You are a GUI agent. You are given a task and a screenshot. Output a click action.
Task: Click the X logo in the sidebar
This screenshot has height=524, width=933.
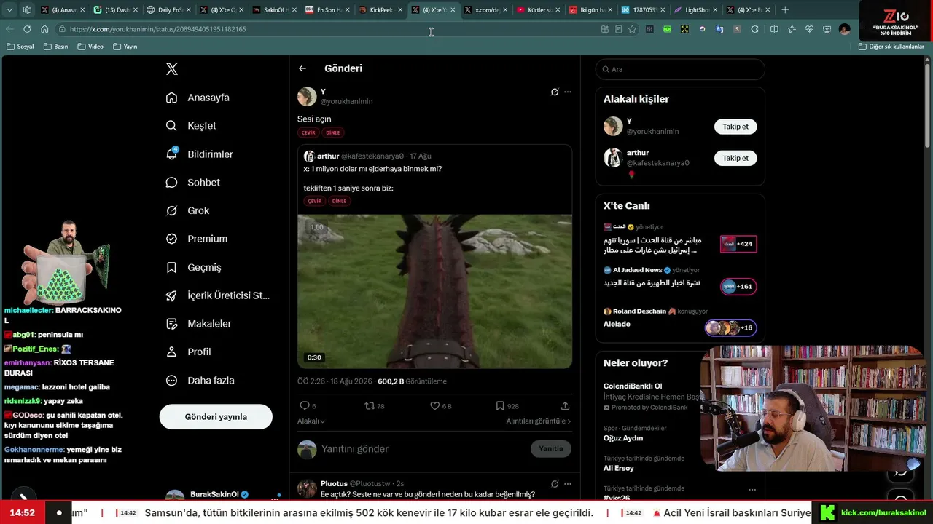click(172, 69)
